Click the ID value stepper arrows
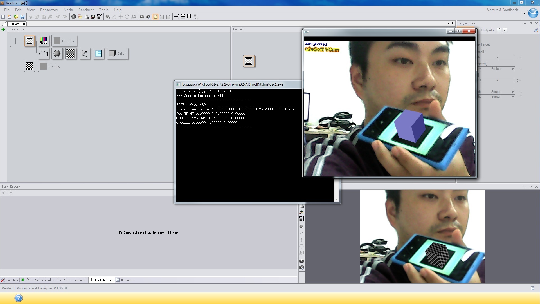The image size is (540, 304). click(517, 80)
